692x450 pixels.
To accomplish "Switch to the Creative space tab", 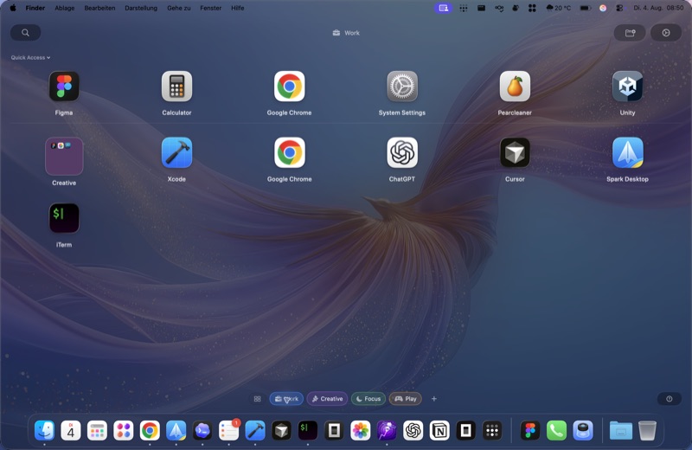I will [327, 399].
